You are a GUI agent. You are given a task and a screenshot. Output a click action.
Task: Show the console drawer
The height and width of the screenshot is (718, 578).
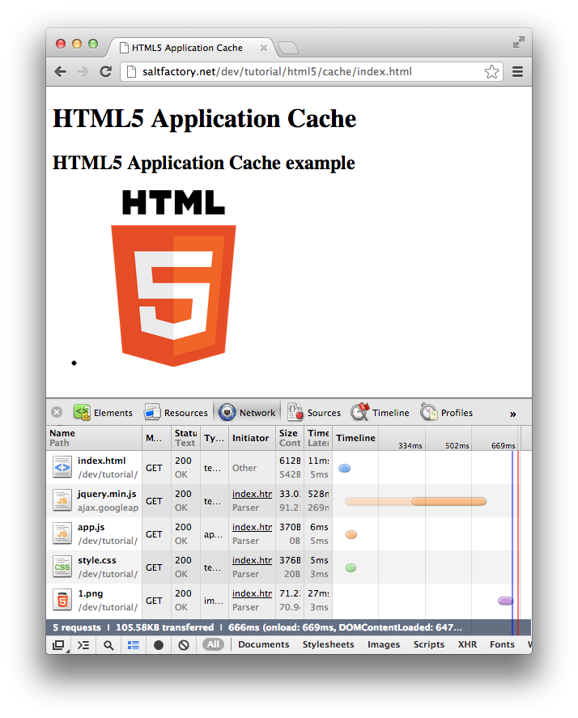click(x=83, y=644)
